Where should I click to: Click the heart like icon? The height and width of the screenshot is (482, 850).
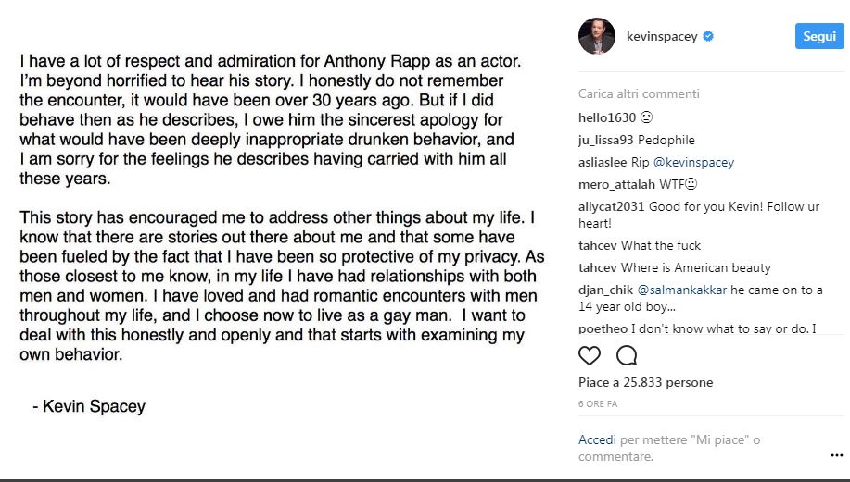pos(590,355)
